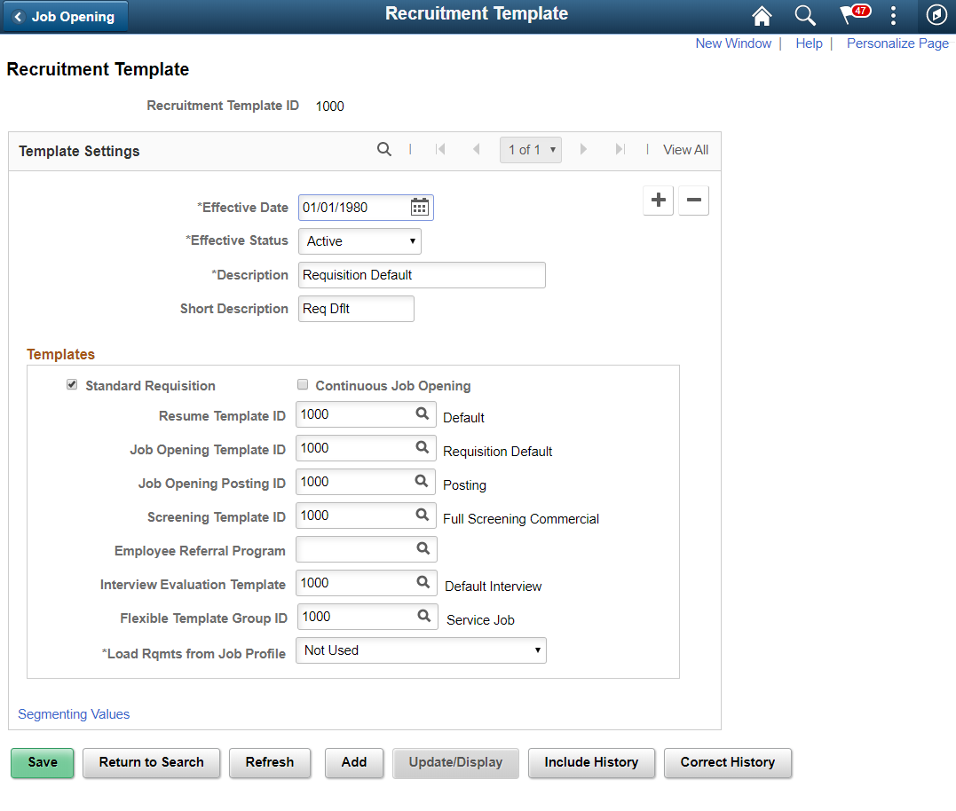Focus the Short Description field
Viewport: 956px width, 811px height.
[356, 309]
